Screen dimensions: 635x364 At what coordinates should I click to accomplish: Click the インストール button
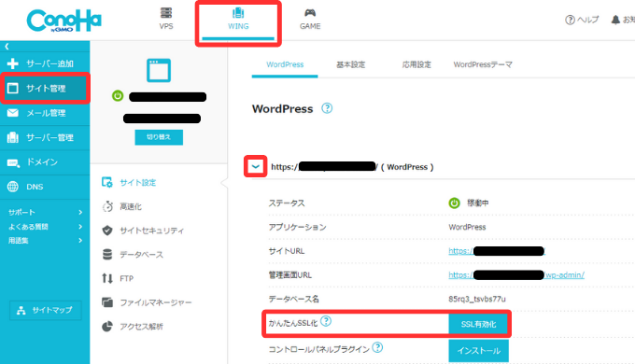[x=479, y=351]
